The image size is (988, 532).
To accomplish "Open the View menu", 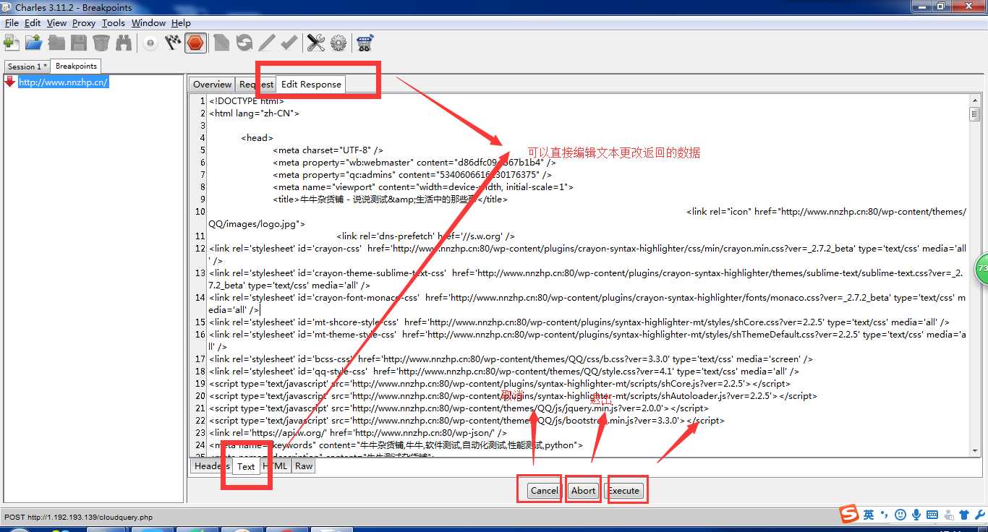I will [56, 23].
